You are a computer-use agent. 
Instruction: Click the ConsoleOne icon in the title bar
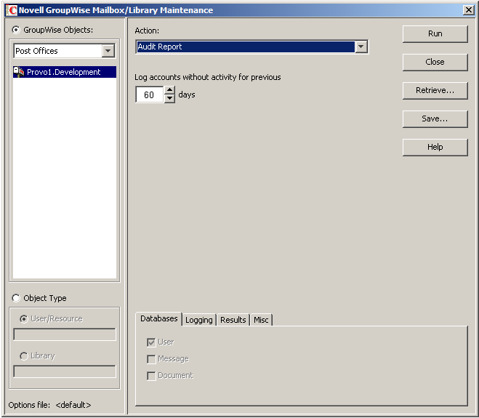(x=12, y=10)
